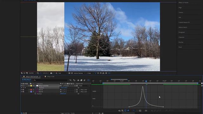Click Fit all graphs to view icon
Image resolution: width=203 pixels, height=114 pixels.
(x=140, y=111)
